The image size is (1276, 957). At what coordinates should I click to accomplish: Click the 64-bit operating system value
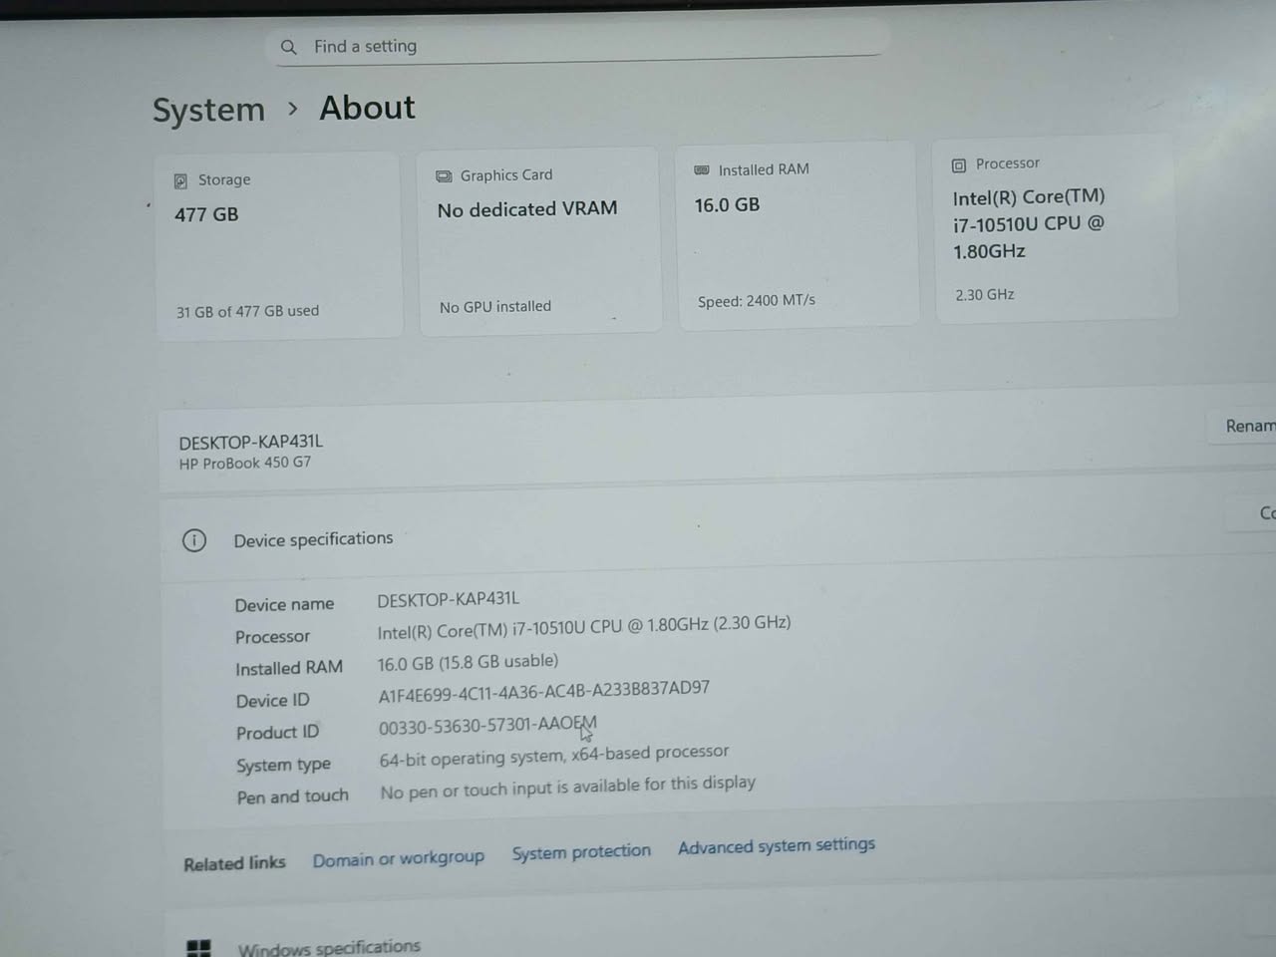554,755
